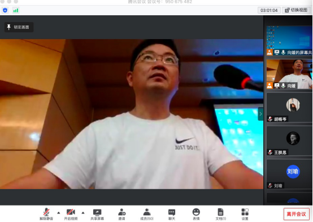Open the 文档 documents icon
The width and height of the screenshot is (313, 222).
tap(220, 214)
